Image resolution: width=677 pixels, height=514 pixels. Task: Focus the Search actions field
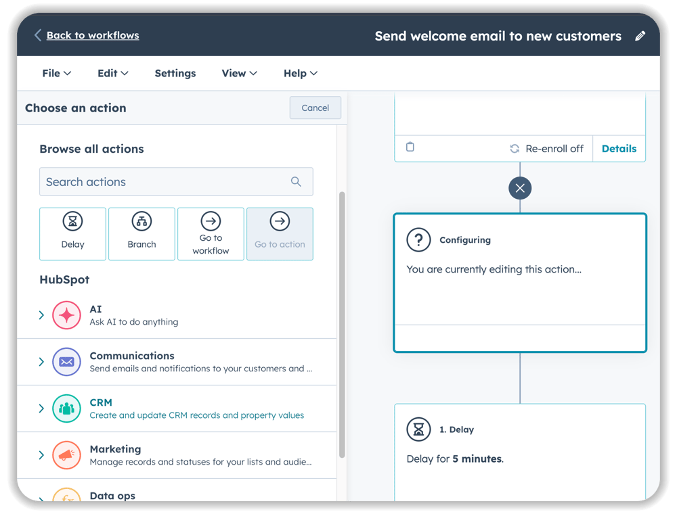(x=176, y=181)
